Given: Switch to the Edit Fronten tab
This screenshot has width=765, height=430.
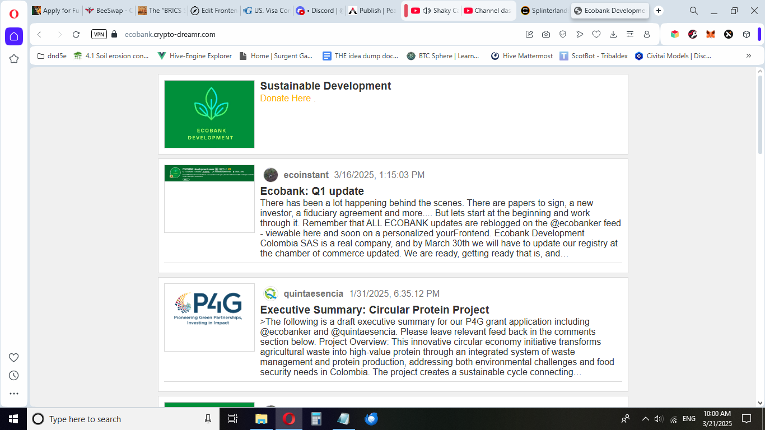Looking at the screenshot, I should coord(214,11).
